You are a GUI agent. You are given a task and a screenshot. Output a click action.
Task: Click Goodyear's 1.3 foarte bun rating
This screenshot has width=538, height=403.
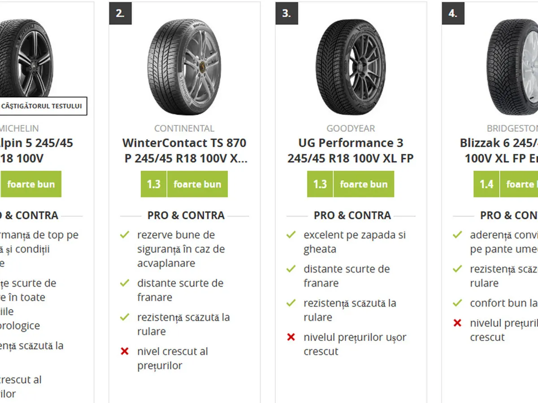tap(351, 184)
